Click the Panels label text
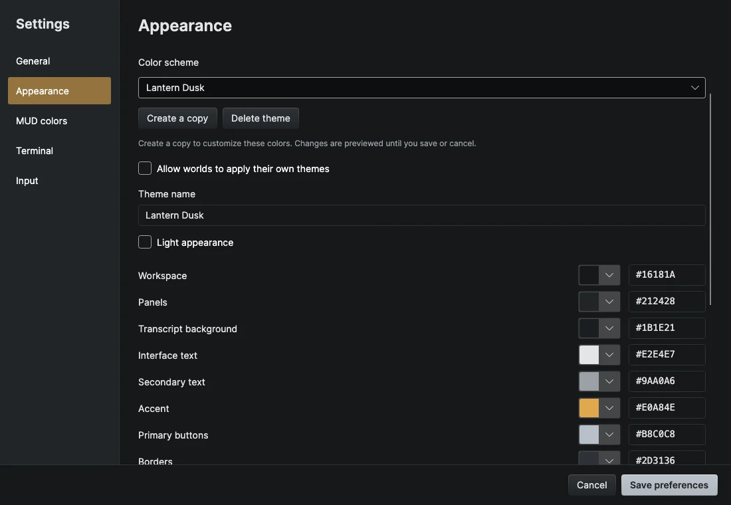 click(x=152, y=302)
